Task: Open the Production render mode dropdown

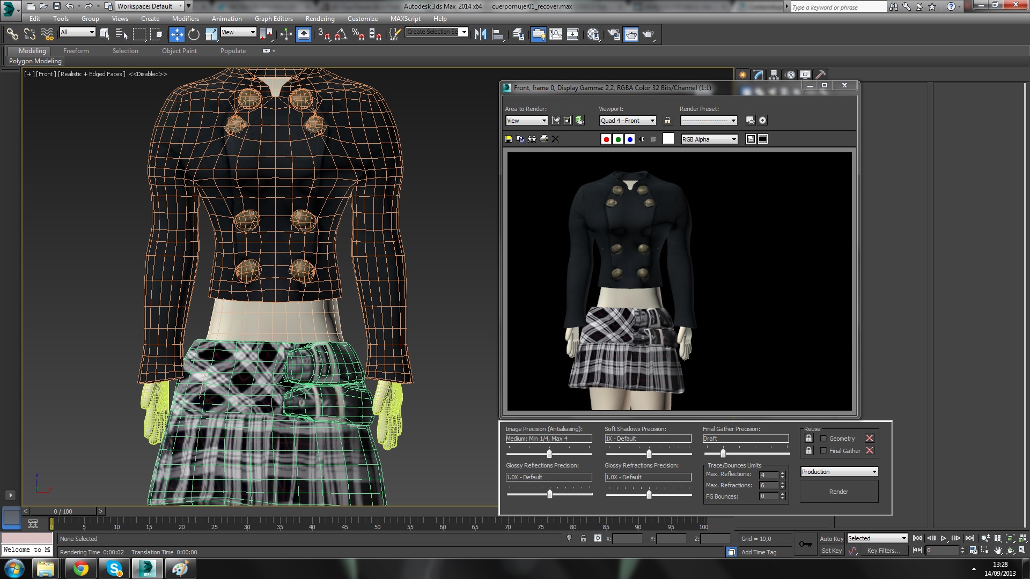Action: (839, 472)
